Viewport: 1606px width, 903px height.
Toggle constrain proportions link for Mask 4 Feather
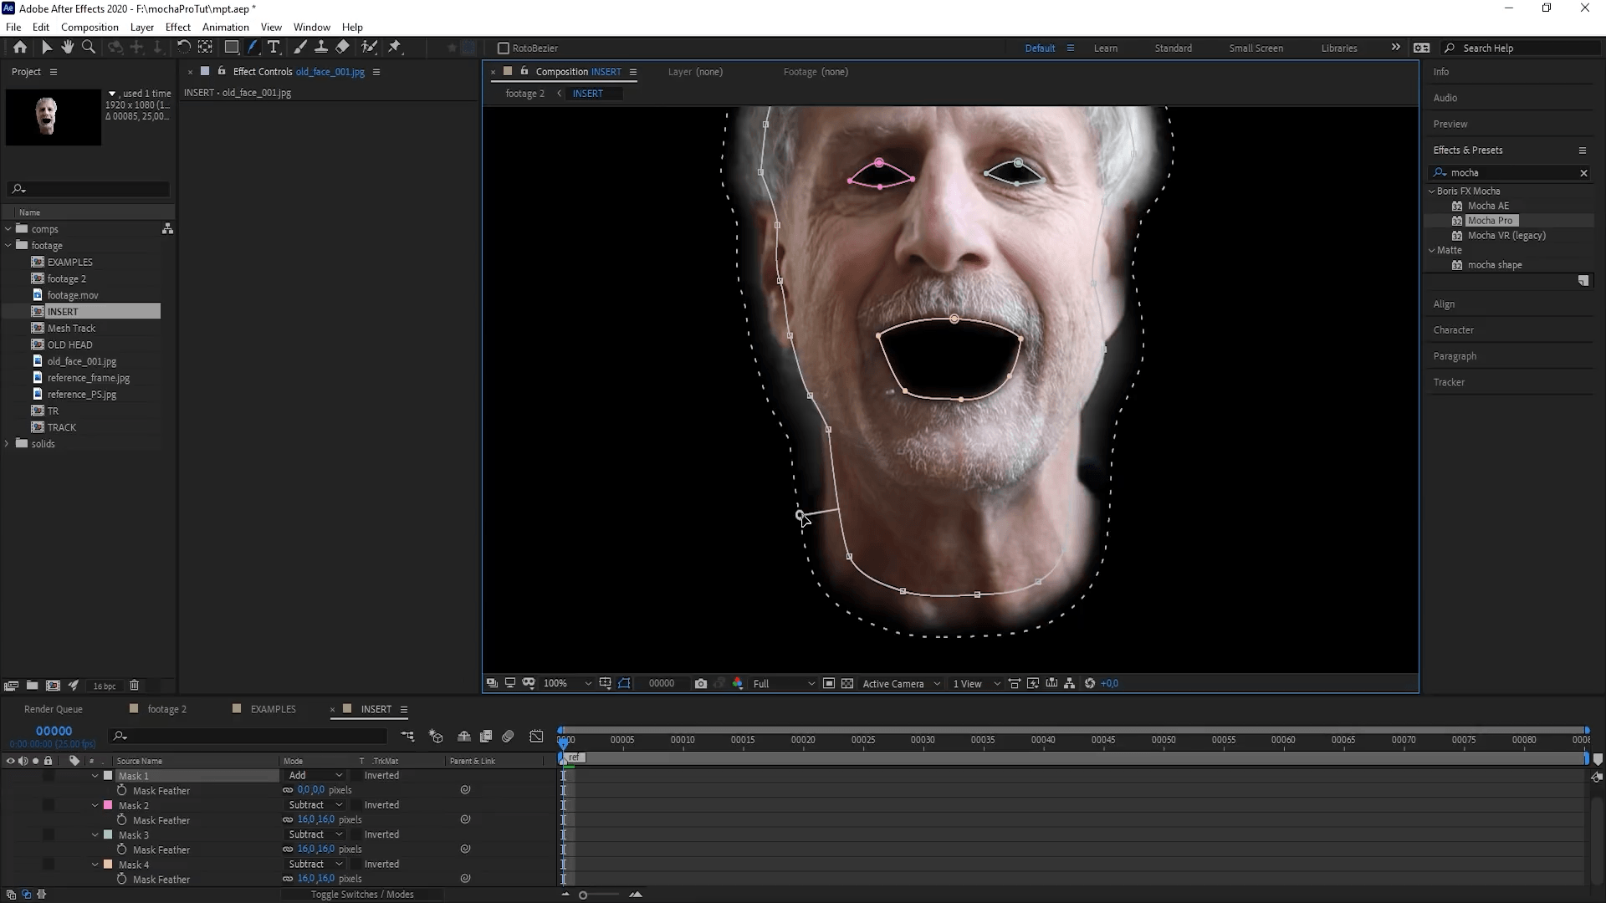[x=288, y=879]
